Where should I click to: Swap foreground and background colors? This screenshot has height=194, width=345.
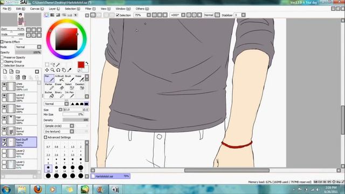tap(87, 63)
